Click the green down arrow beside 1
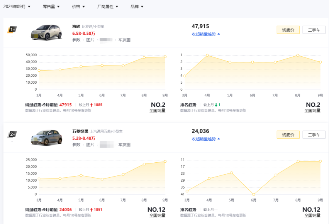Viewport: 329px width, 224px height. pyautogui.click(x=216, y=105)
